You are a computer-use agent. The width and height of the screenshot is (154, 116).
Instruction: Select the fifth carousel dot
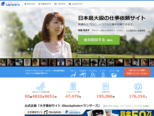(x=42, y=49)
